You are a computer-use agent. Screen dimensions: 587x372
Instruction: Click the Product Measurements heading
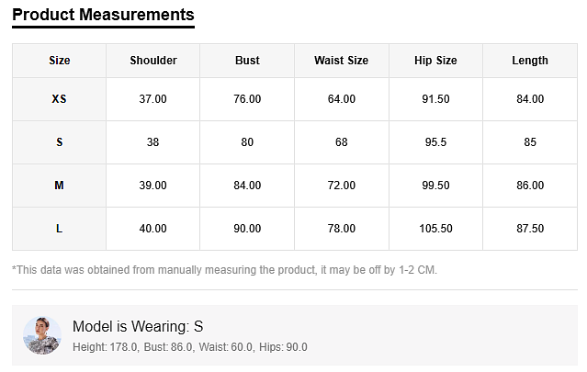(103, 15)
